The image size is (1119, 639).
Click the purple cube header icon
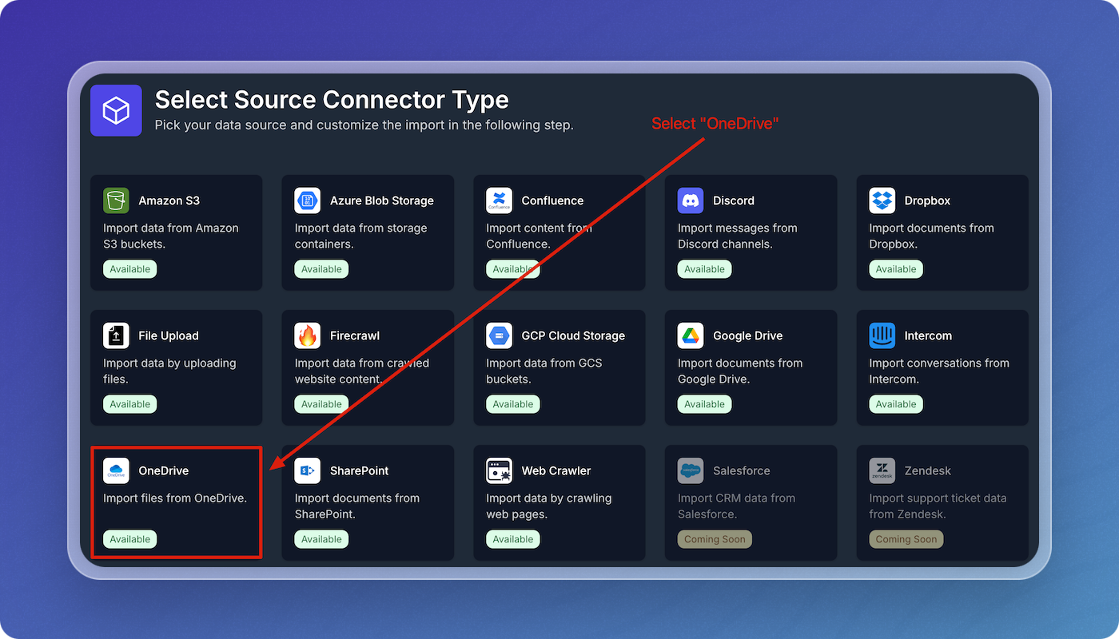pyautogui.click(x=116, y=110)
